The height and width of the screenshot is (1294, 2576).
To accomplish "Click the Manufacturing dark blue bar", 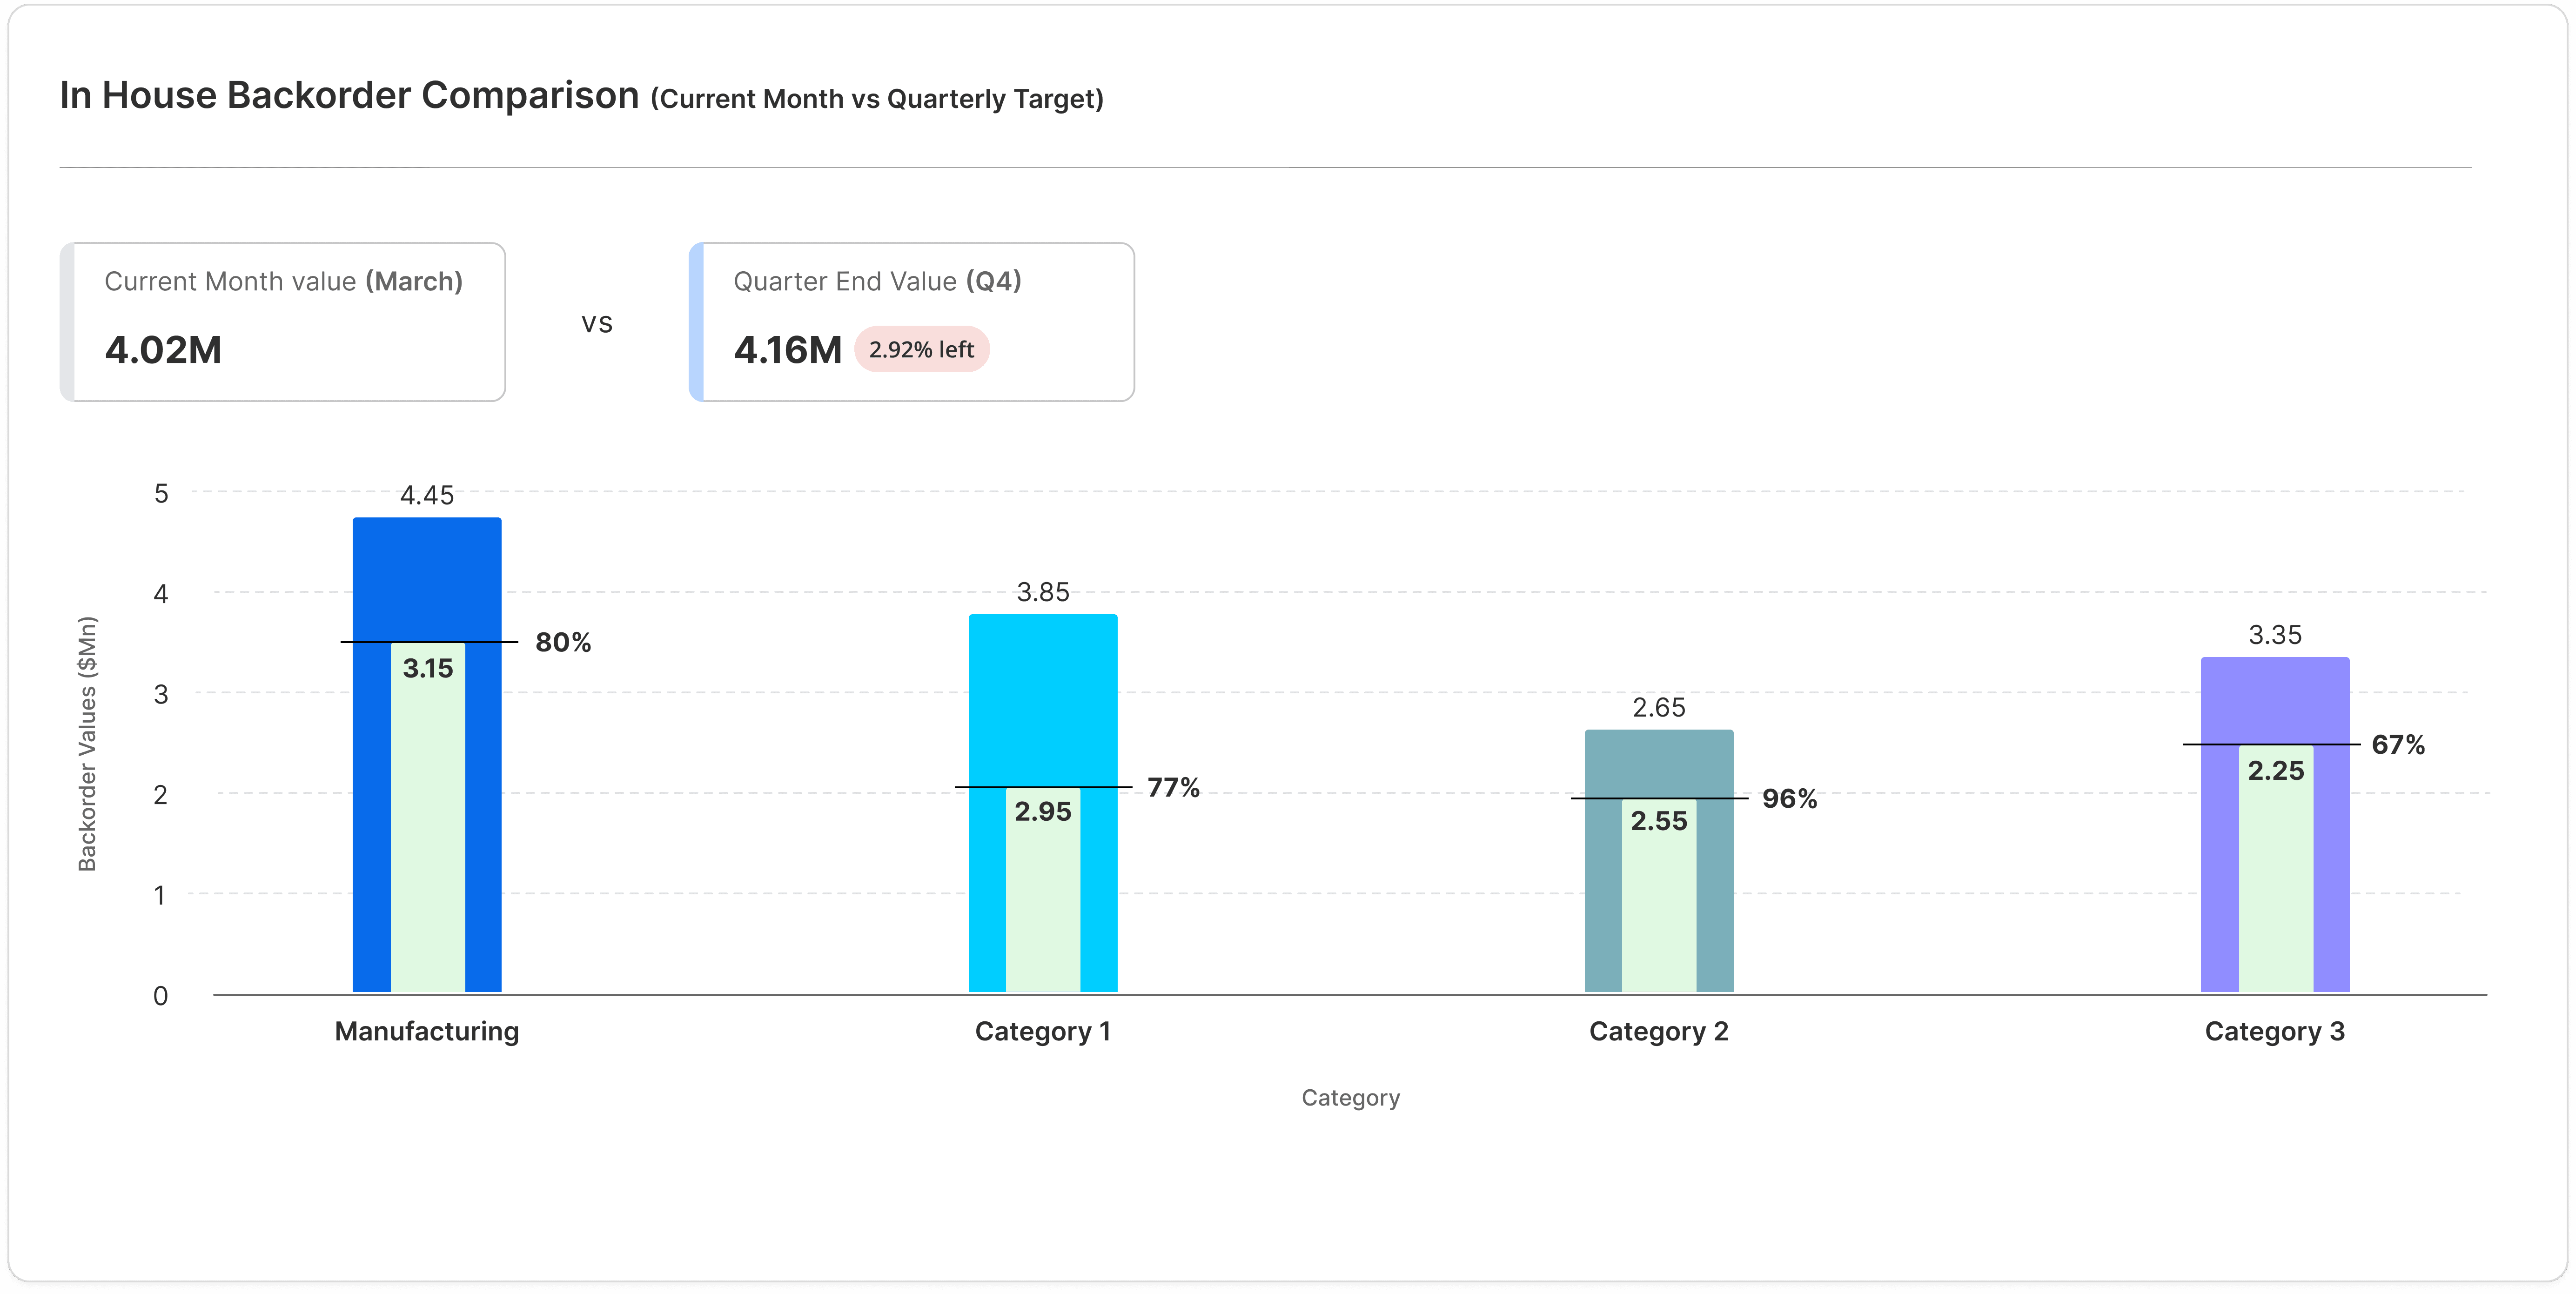I will point(427,578).
